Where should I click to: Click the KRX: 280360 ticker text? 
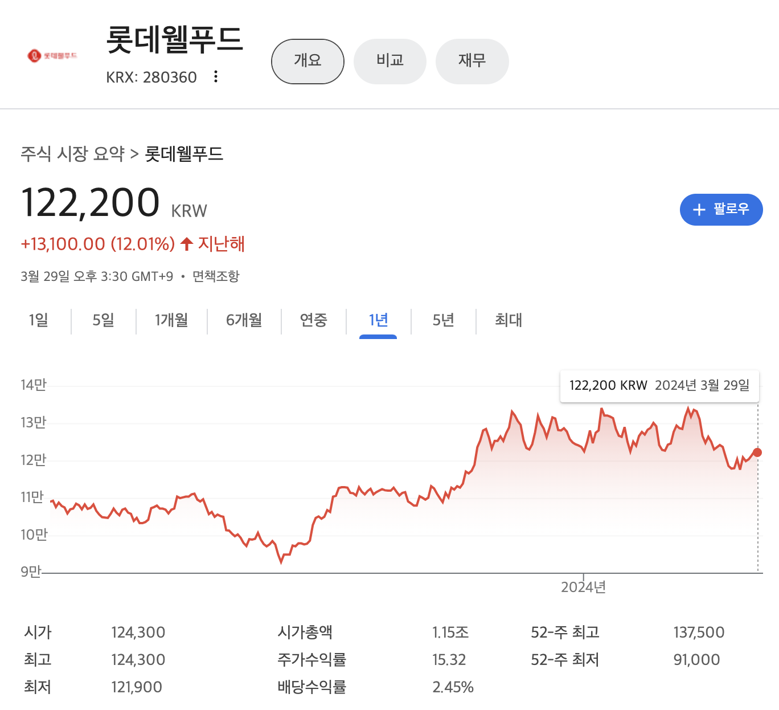coord(151,77)
